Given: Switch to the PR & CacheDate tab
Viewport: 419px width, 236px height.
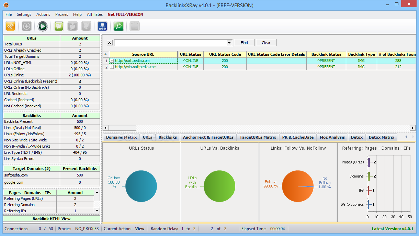Looking at the screenshot, I should (298, 137).
